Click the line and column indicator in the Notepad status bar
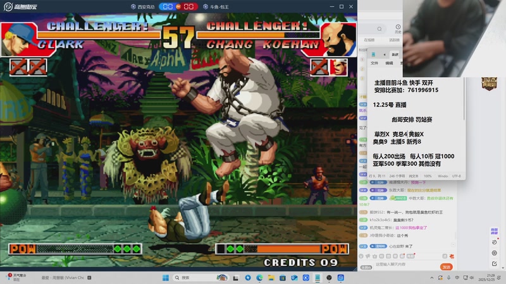 click(377, 176)
